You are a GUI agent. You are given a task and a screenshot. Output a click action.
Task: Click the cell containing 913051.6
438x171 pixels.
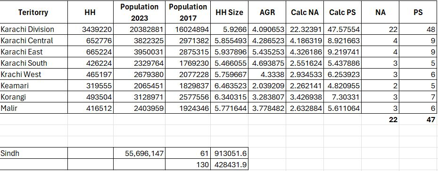[229, 153]
